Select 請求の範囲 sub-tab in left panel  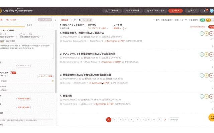tap(10, 41)
